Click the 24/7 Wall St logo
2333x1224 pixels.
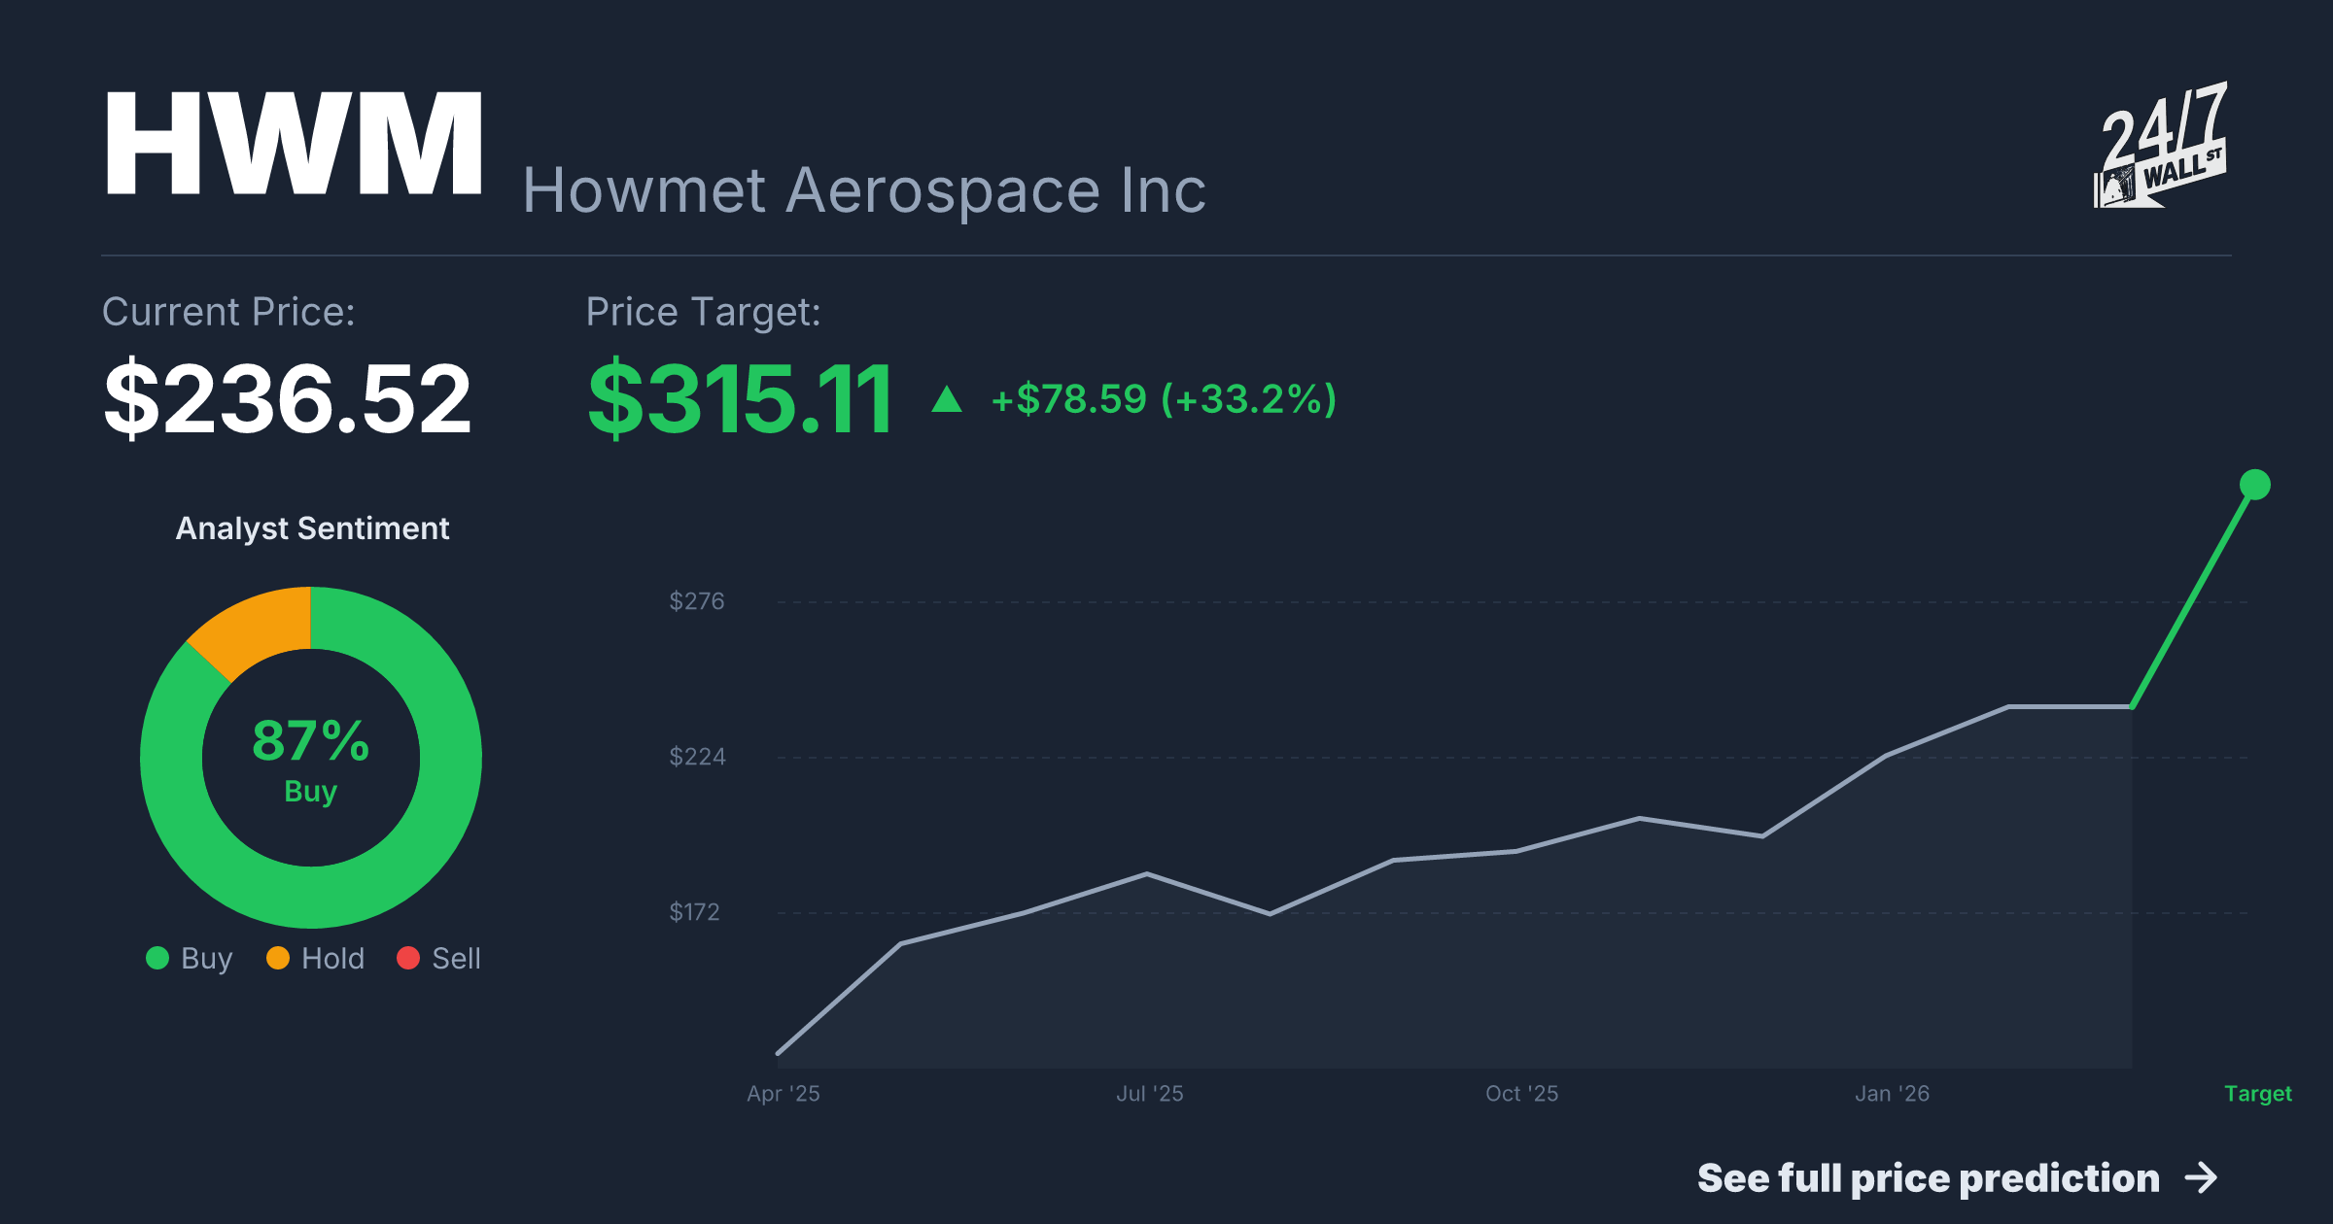[2161, 146]
